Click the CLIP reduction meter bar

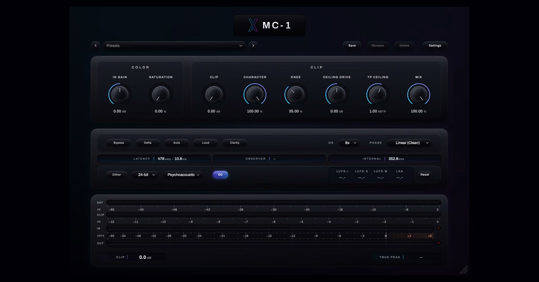tap(274, 214)
